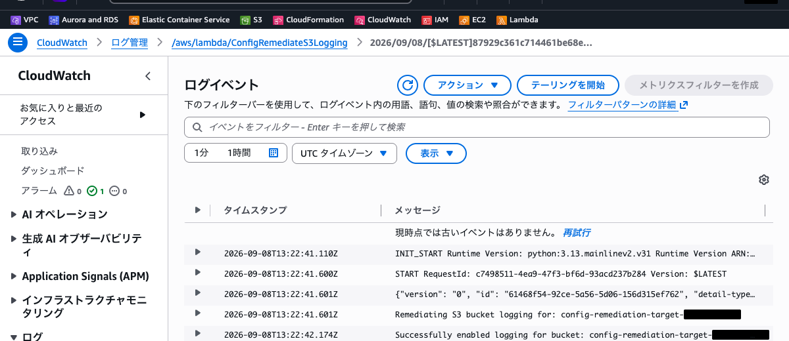This screenshot has width=789, height=341.
Task: Open 取り込み in sidebar
Action: tap(39, 151)
